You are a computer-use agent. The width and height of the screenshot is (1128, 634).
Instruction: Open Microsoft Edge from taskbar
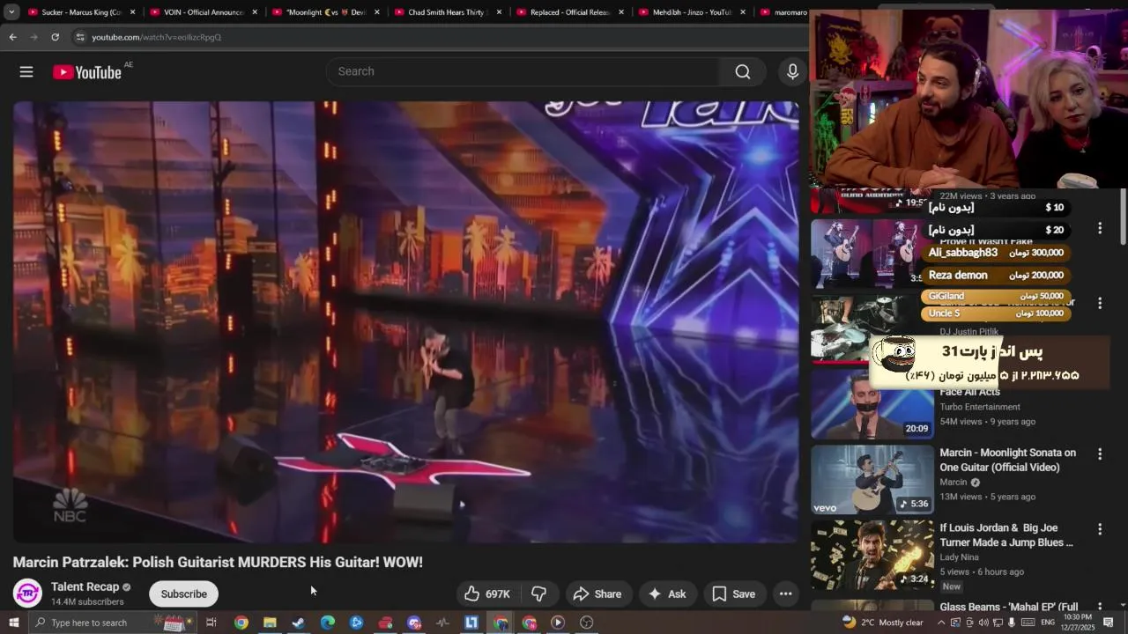coord(328,623)
